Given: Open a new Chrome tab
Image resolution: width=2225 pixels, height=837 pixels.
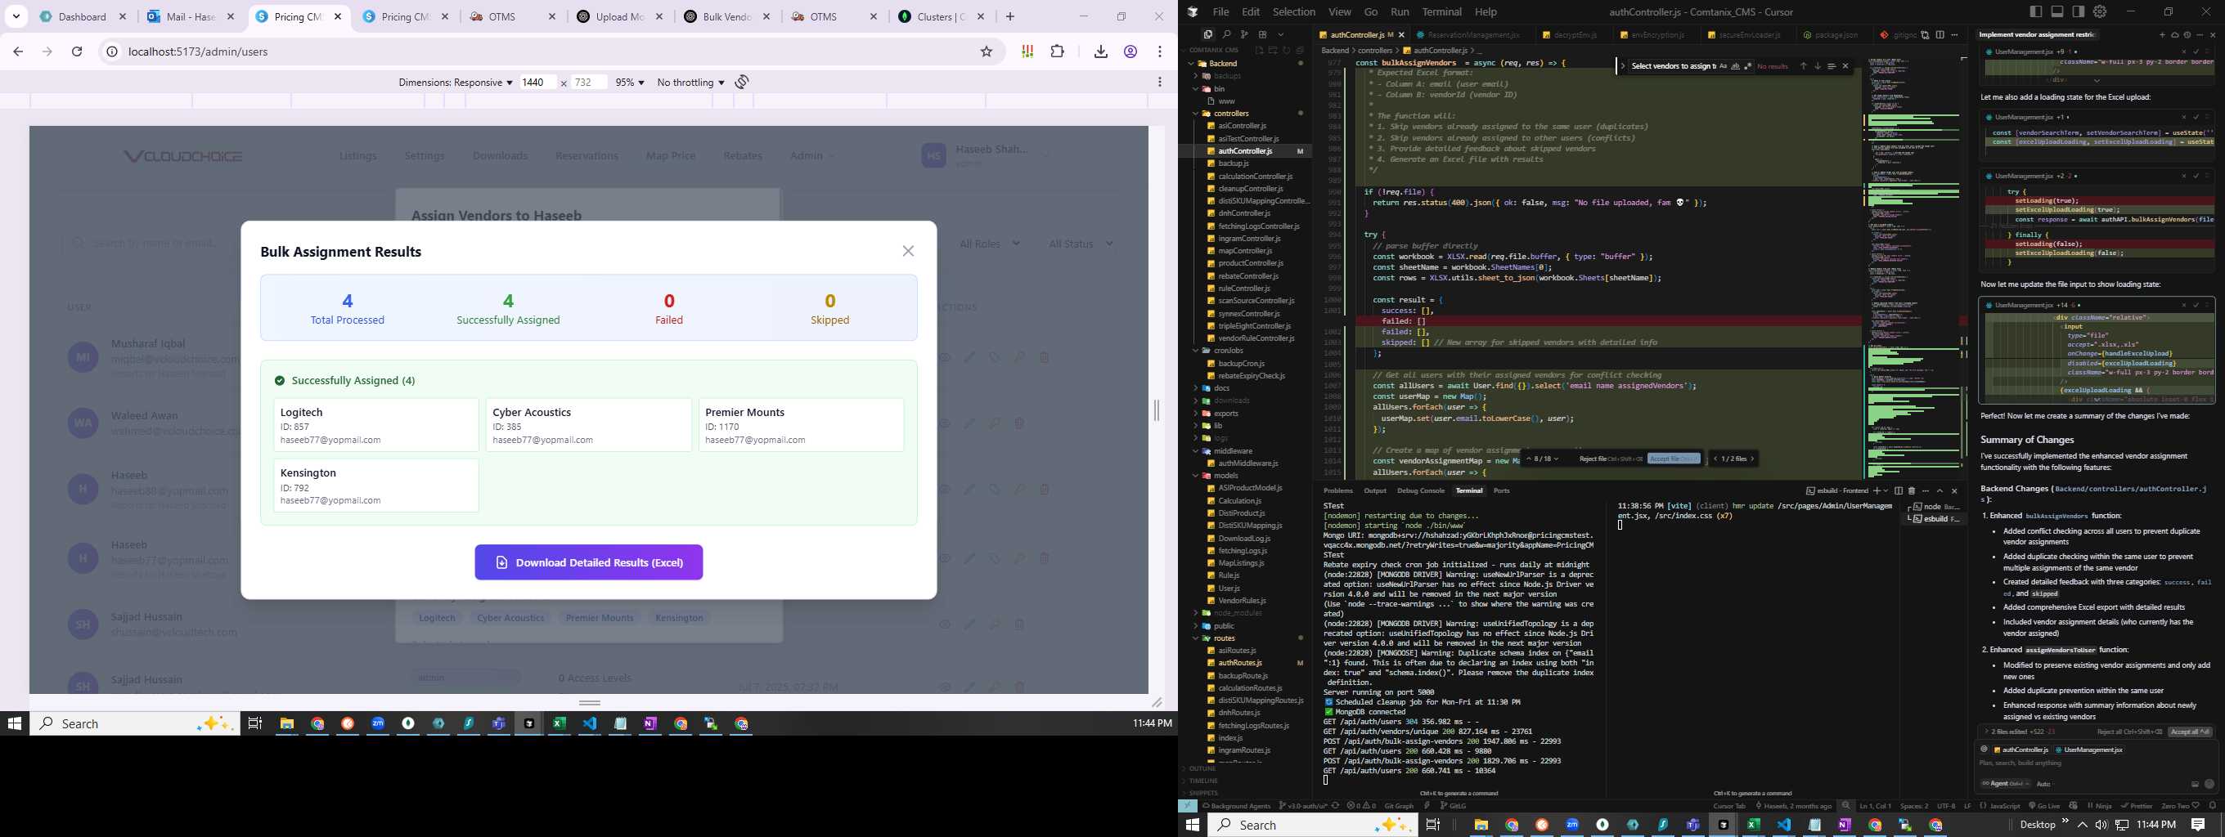Looking at the screenshot, I should click(x=1009, y=16).
